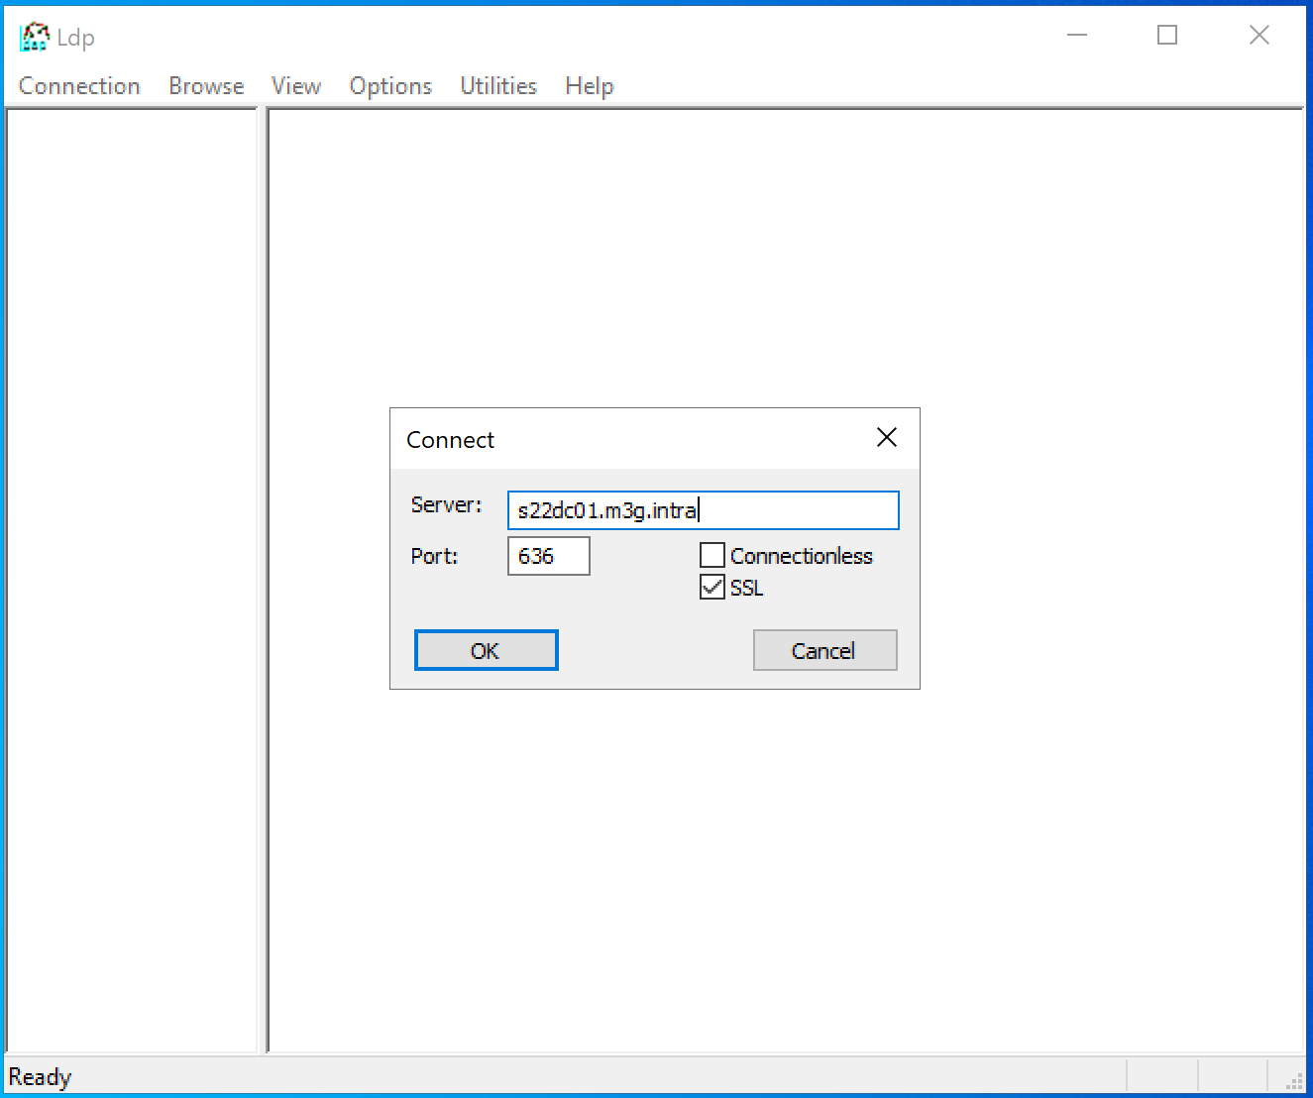Enable the Connectionless checkbox
The width and height of the screenshot is (1313, 1098).
(712, 556)
